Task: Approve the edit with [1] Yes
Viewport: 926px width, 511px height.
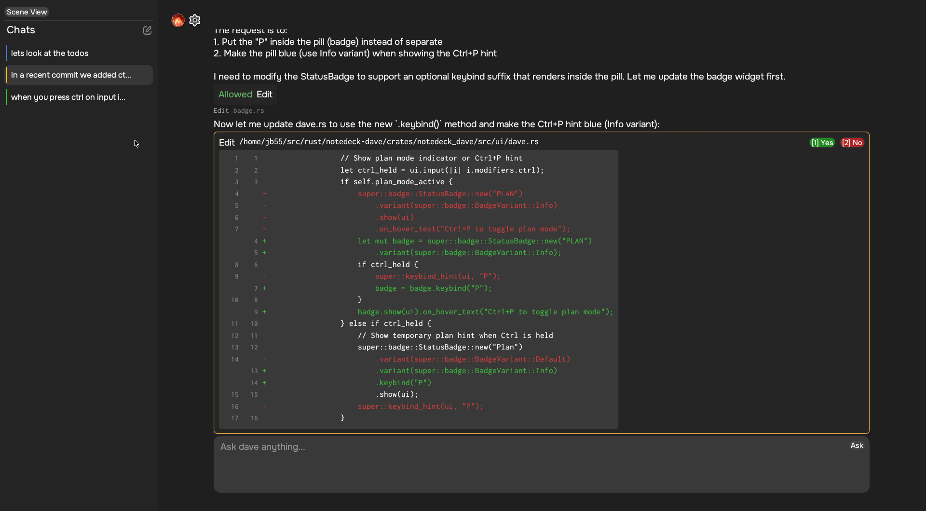Action: tap(822, 143)
